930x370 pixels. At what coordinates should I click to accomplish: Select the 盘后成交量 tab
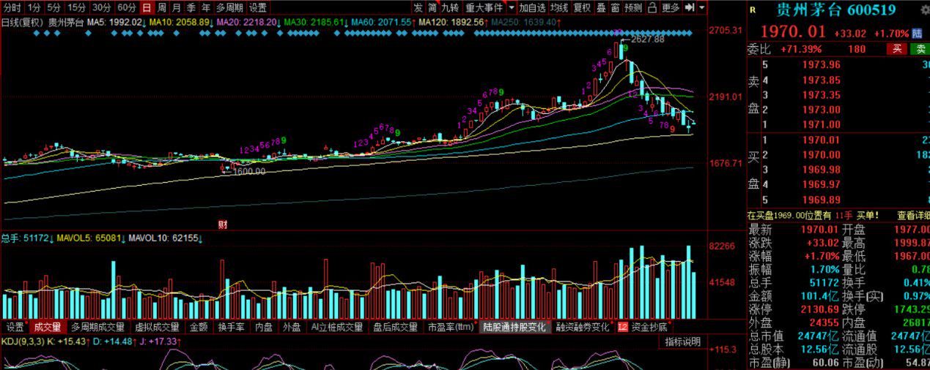click(395, 327)
